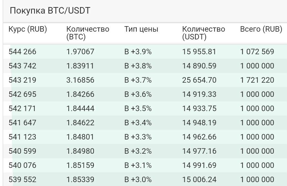Select the order at rate 542 695
Image resolution: width=287 pixels, height=186 pixels.
145,94
